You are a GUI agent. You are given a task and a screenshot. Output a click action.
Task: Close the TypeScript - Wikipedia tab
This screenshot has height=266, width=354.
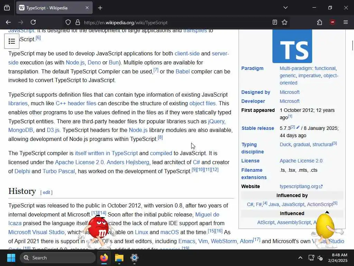click(x=87, y=8)
